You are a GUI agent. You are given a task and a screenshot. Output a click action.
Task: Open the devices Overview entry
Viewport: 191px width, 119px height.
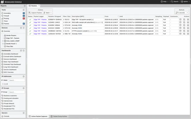click(x=7, y=31)
